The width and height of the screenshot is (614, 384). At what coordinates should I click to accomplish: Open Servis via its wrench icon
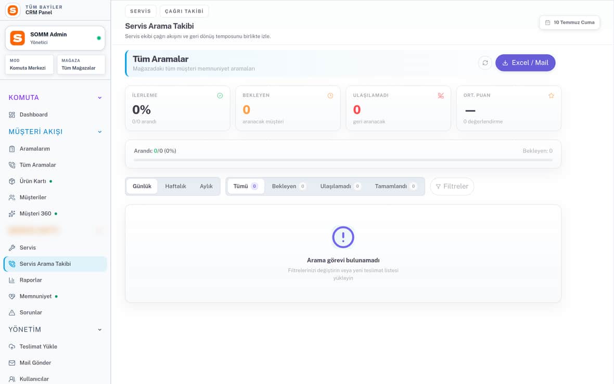12,248
